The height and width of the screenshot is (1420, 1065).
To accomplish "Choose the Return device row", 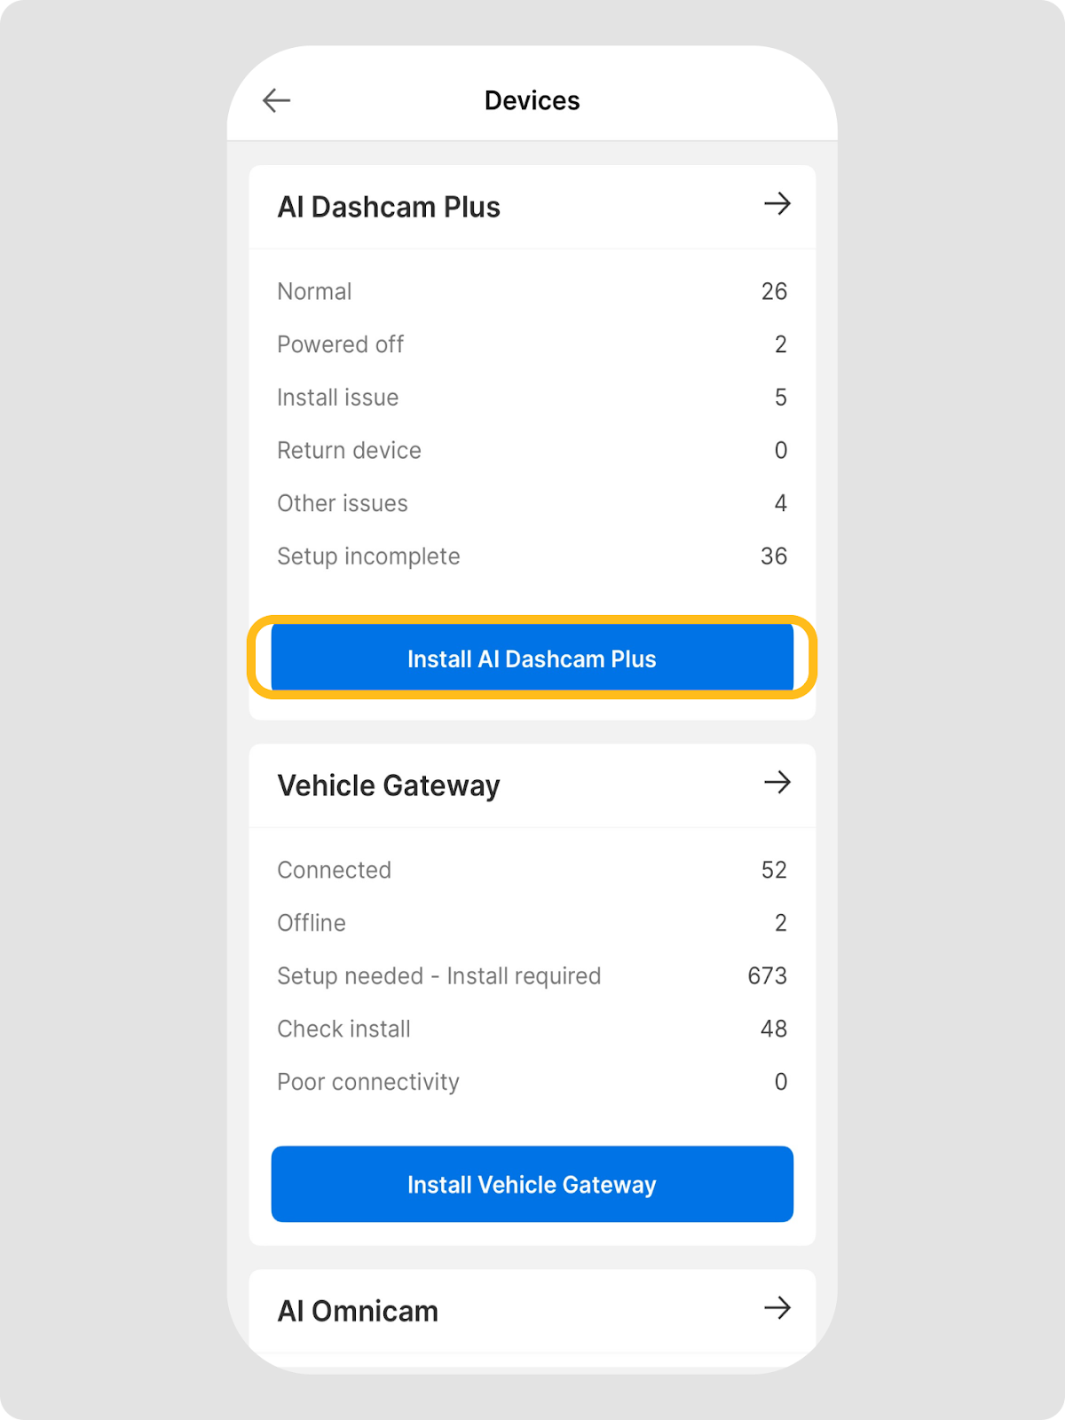I will coord(532,450).
